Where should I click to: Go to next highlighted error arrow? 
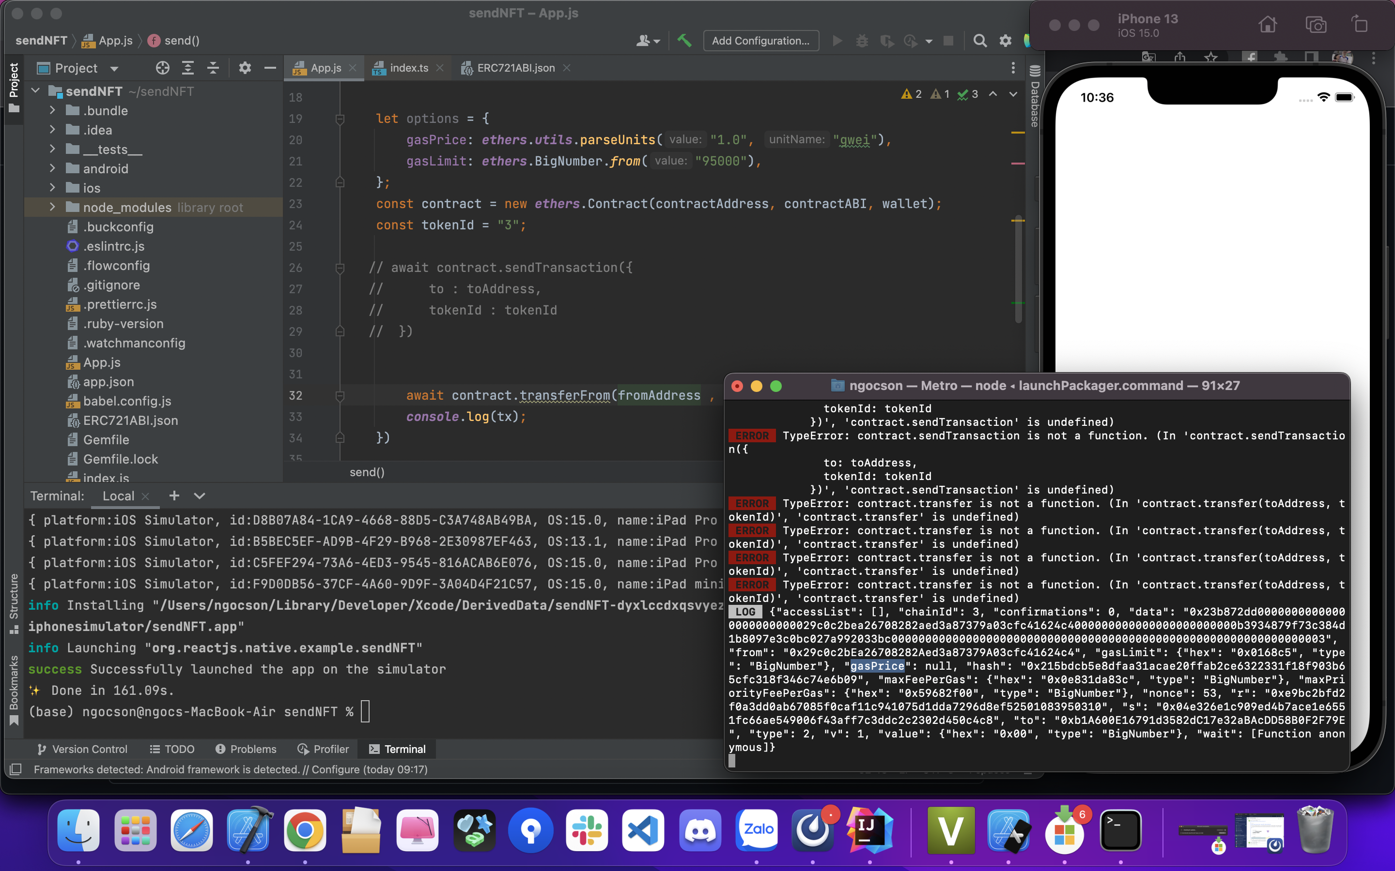point(1013,94)
